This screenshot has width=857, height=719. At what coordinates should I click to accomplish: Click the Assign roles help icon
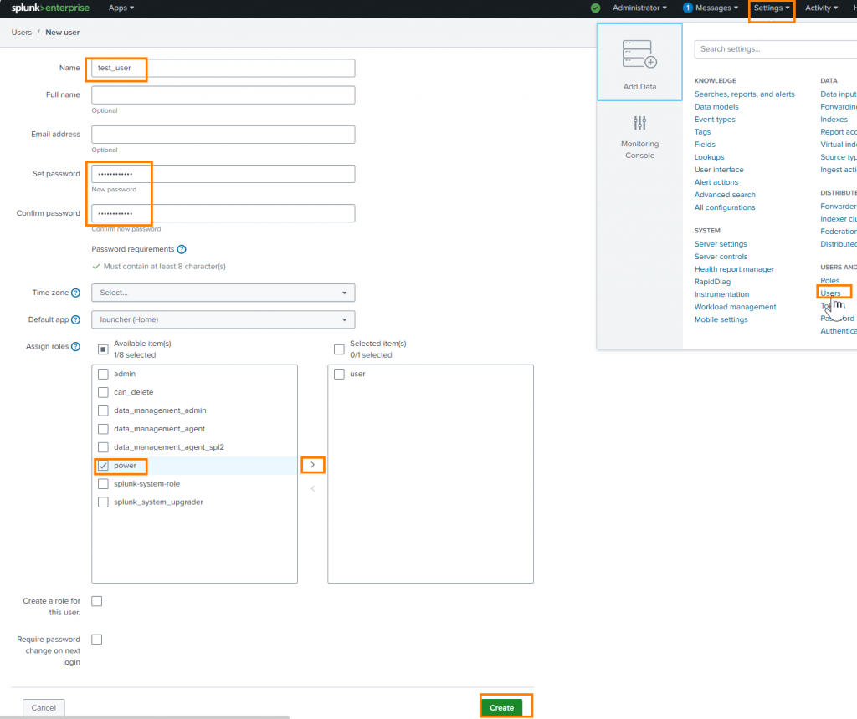coord(75,346)
